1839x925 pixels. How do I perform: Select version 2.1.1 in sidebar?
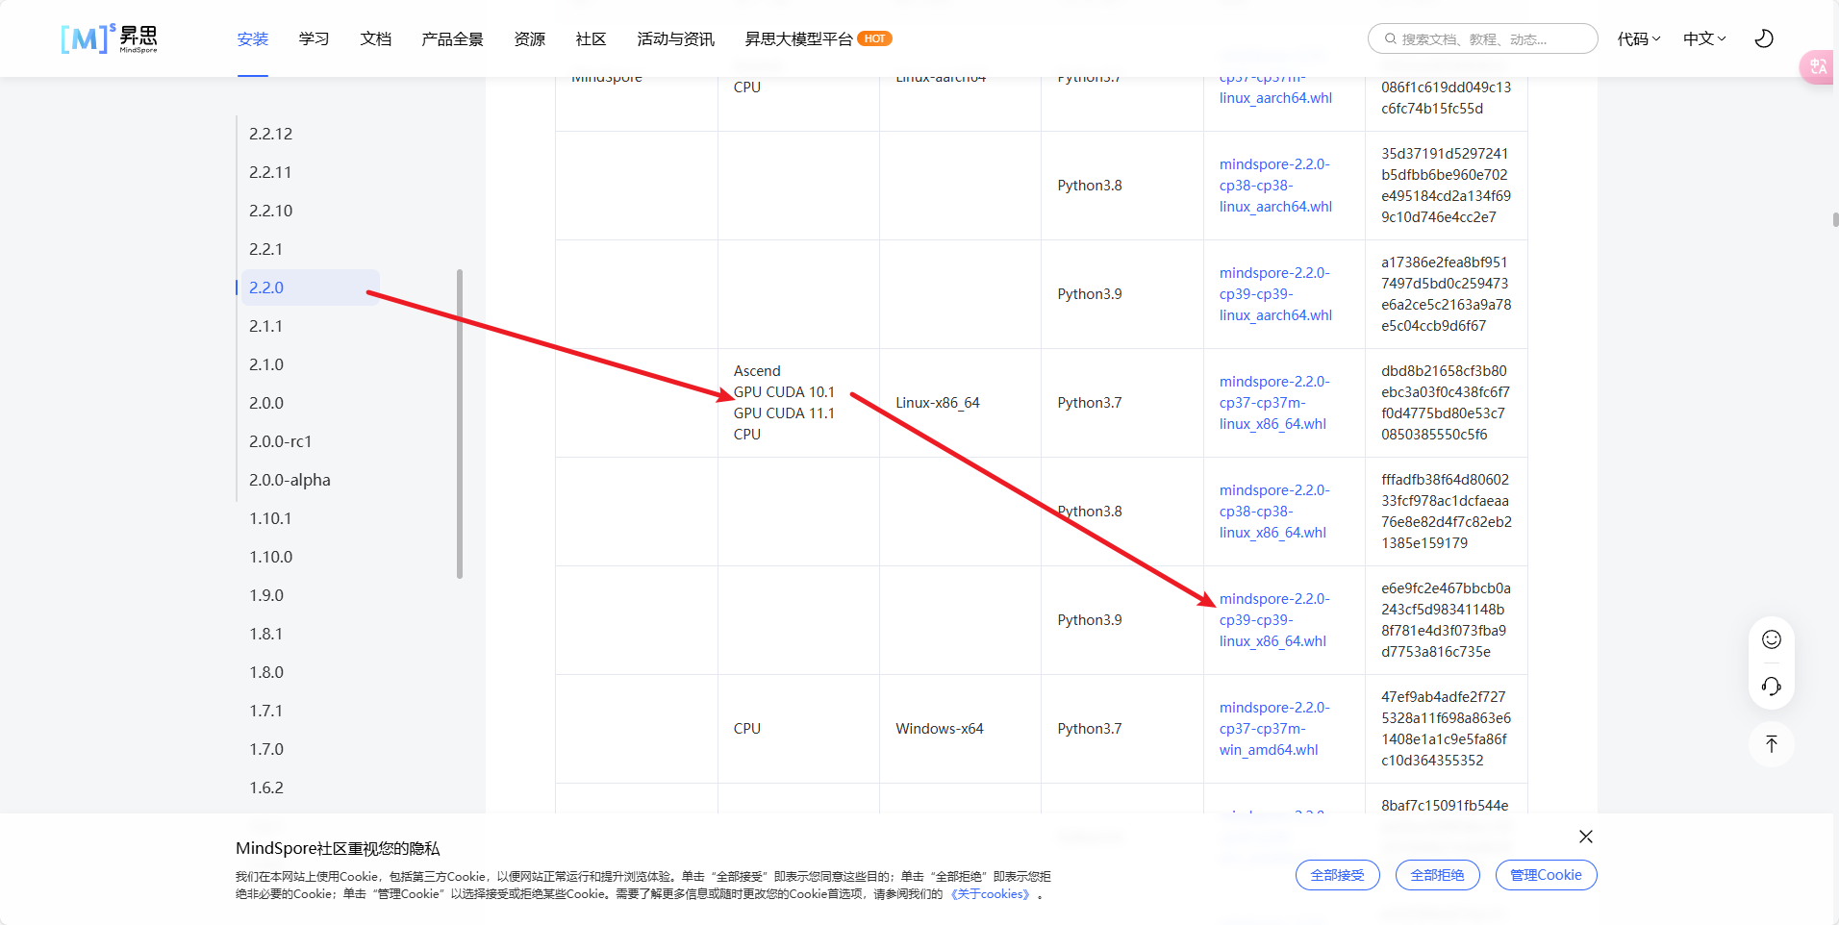[266, 326]
